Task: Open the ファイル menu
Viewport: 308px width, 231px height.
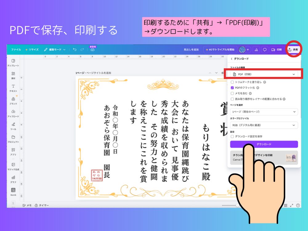Action: (x=16, y=50)
